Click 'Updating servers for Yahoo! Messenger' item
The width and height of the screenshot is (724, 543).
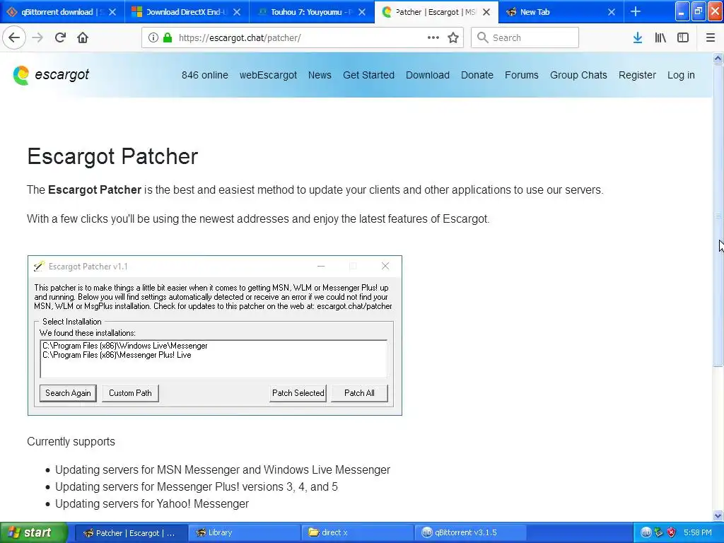click(x=152, y=503)
